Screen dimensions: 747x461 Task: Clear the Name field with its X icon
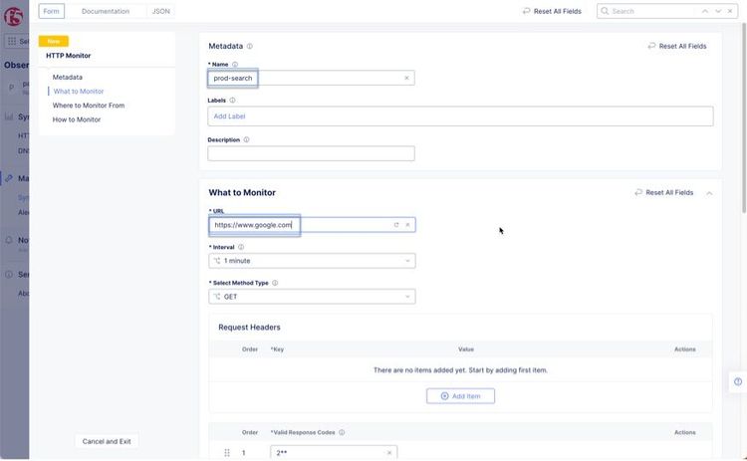tap(406, 78)
